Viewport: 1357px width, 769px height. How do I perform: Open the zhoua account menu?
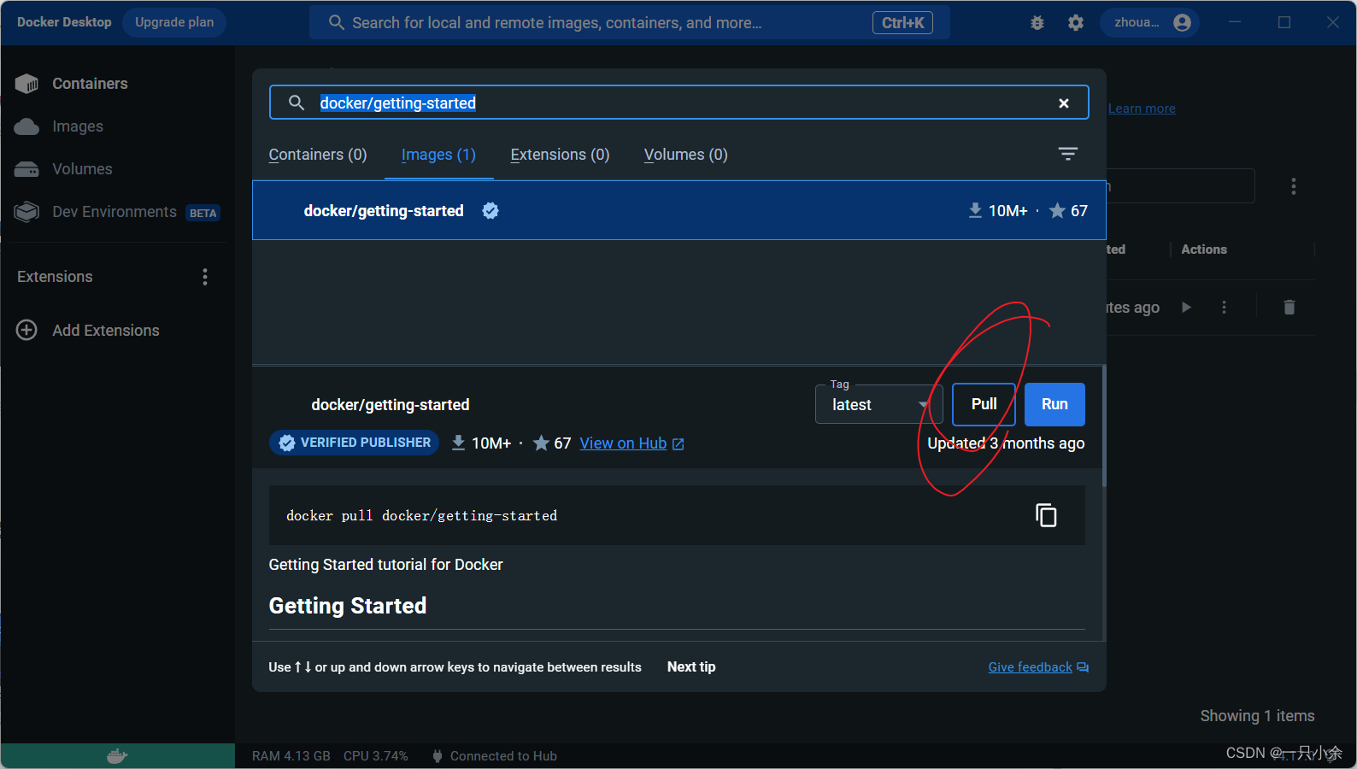coord(1150,23)
